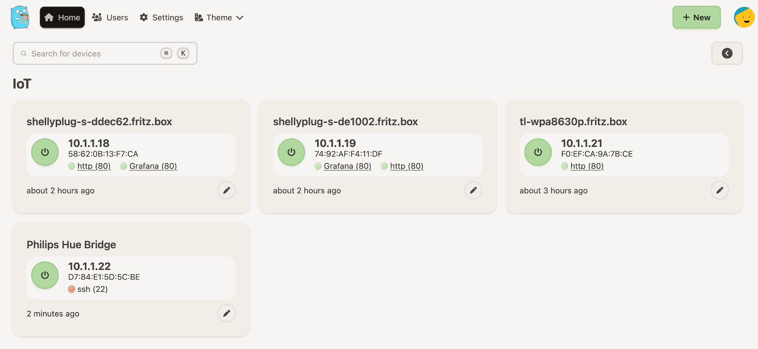This screenshot has height=349, width=758.
Task: Go to the Home tab
Action: click(x=62, y=18)
